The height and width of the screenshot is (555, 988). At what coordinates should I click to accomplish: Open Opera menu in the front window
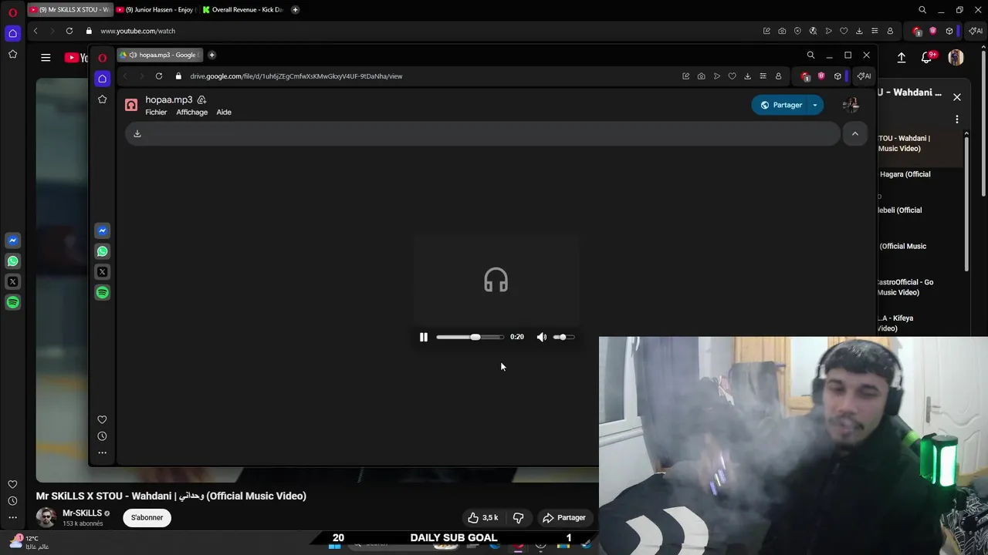102,58
